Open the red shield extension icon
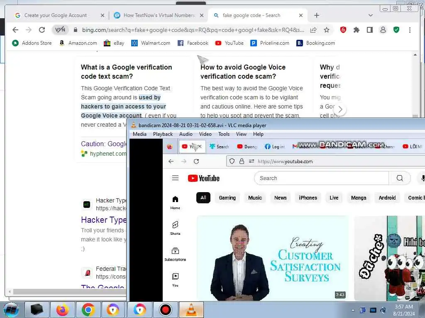The width and height of the screenshot is (425, 318). coord(343,30)
